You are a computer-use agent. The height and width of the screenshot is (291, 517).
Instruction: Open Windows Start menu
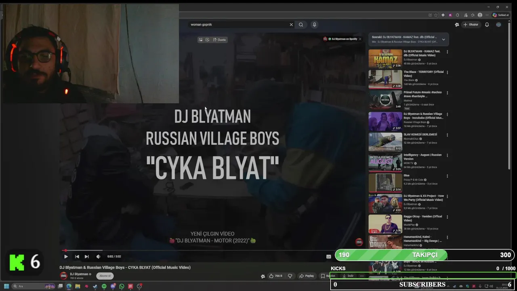coord(6,286)
